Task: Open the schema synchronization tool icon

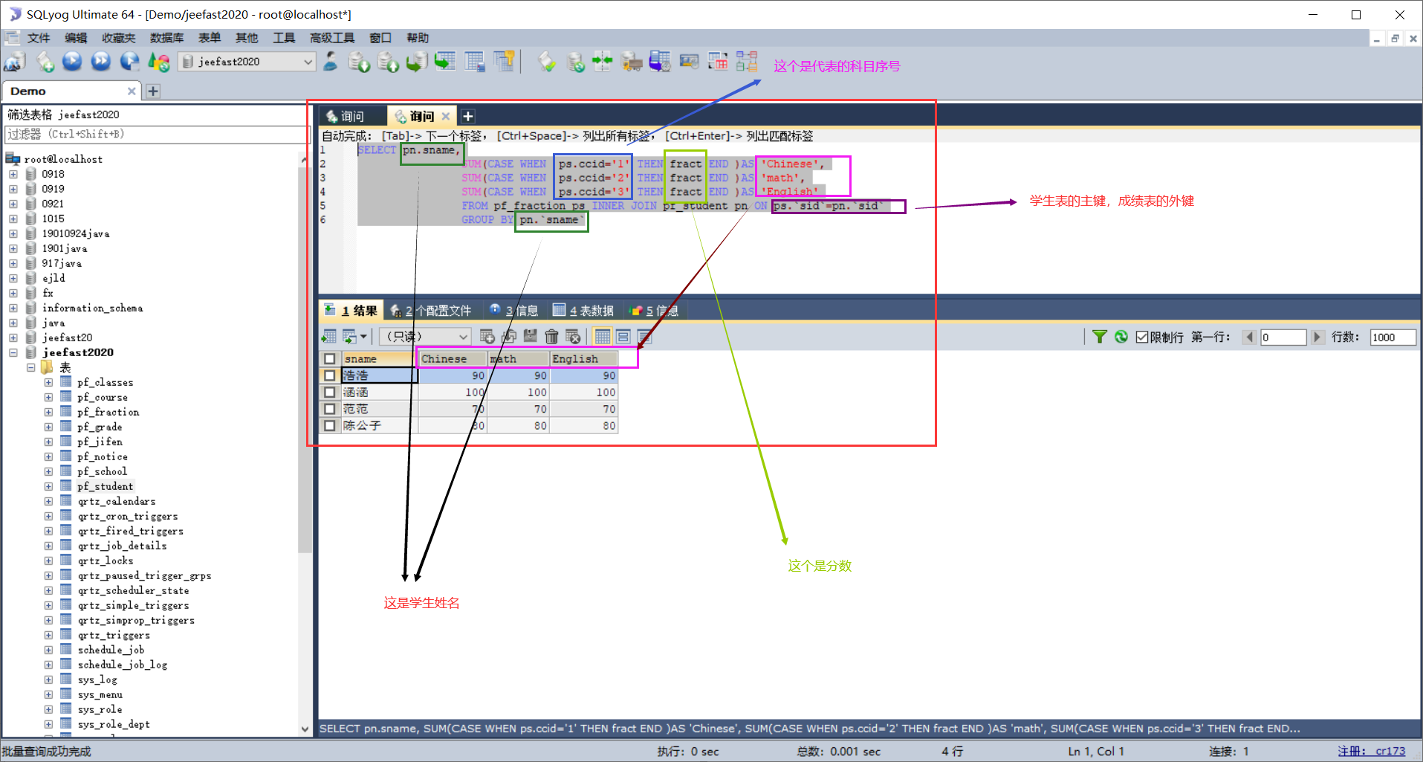Action: click(x=603, y=62)
